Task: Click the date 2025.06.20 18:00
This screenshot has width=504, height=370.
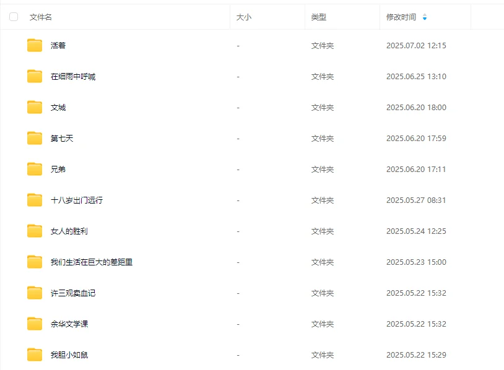Action: tap(416, 108)
